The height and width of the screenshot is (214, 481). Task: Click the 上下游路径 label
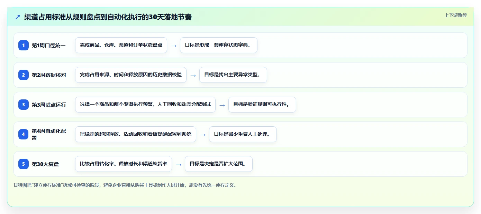coord(455,15)
